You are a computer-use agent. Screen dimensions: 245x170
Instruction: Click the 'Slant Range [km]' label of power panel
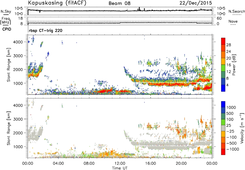pos(9,65)
